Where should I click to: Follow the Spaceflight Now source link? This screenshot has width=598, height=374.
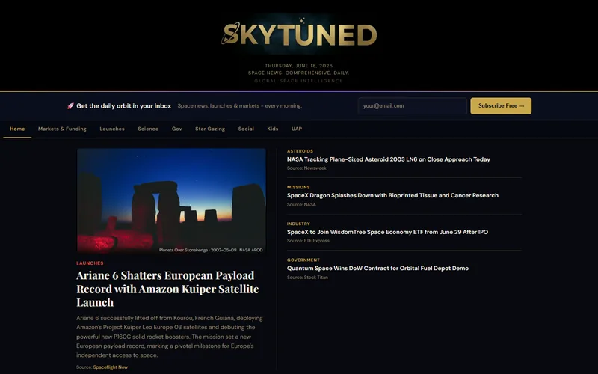(x=110, y=367)
